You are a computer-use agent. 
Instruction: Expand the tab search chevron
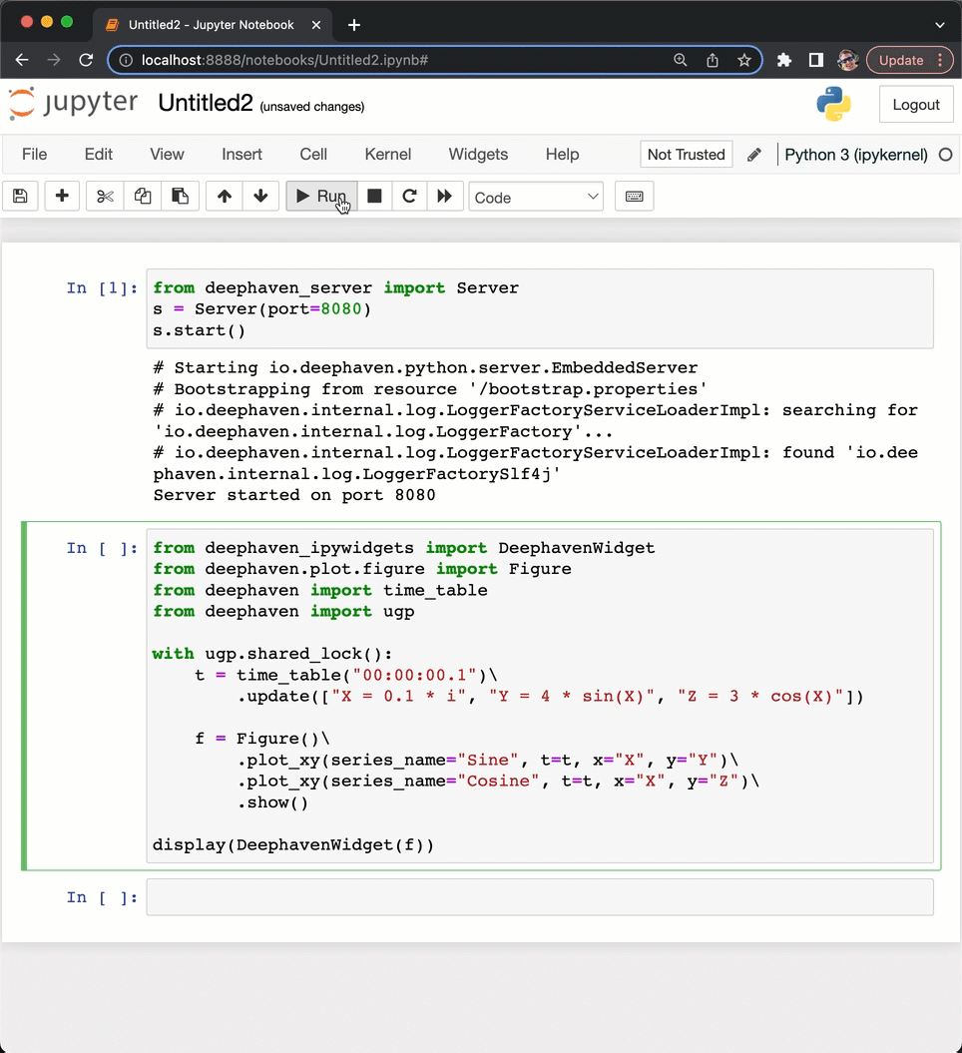click(x=940, y=25)
